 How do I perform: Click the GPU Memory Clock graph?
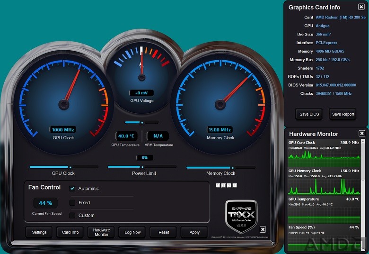click(324, 187)
